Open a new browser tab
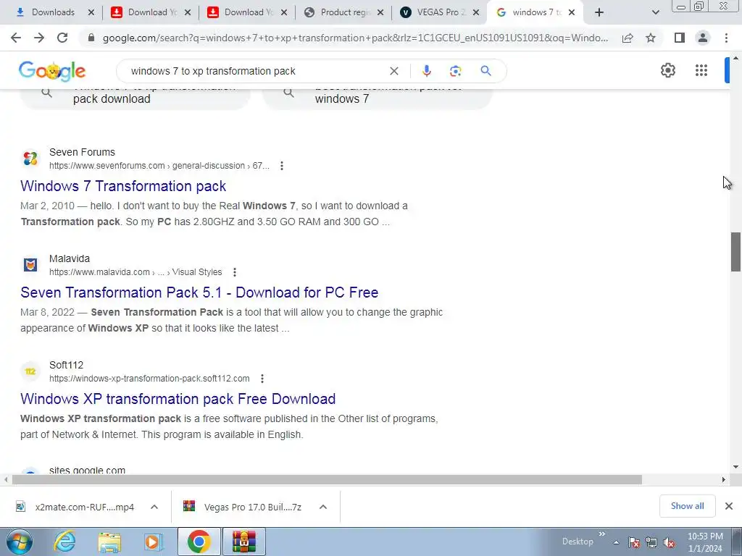 (599, 12)
